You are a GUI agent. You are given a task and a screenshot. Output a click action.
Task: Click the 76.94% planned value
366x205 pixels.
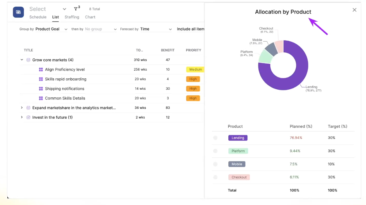[296, 138]
